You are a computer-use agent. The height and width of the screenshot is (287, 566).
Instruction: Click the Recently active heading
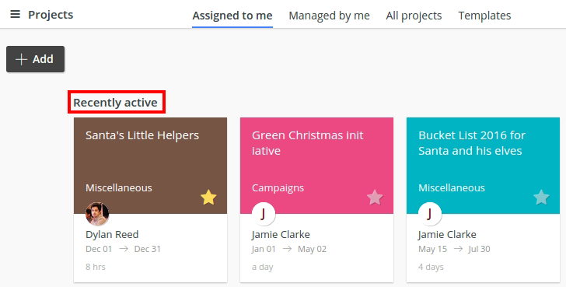pyautogui.click(x=115, y=103)
